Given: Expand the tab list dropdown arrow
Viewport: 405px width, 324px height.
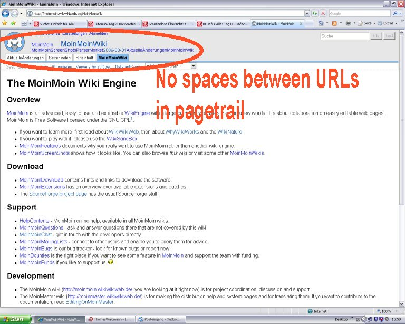Looking at the screenshot, I should pyautogui.click(x=30, y=24).
